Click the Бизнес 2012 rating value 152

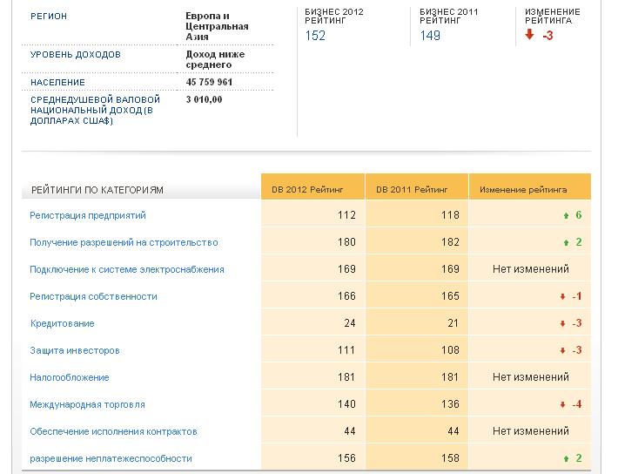click(315, 36)
